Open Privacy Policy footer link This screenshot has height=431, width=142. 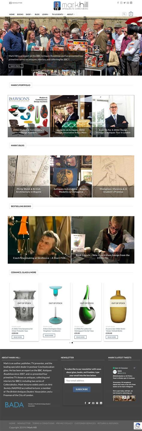point(64,423)
